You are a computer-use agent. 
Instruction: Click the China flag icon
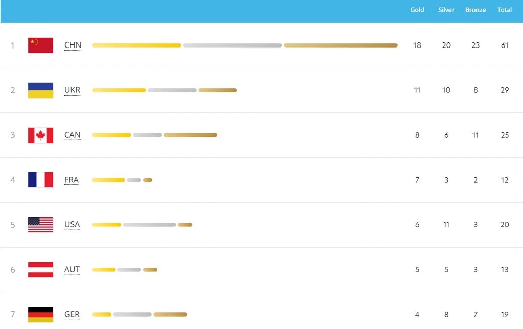click(40, 45)
